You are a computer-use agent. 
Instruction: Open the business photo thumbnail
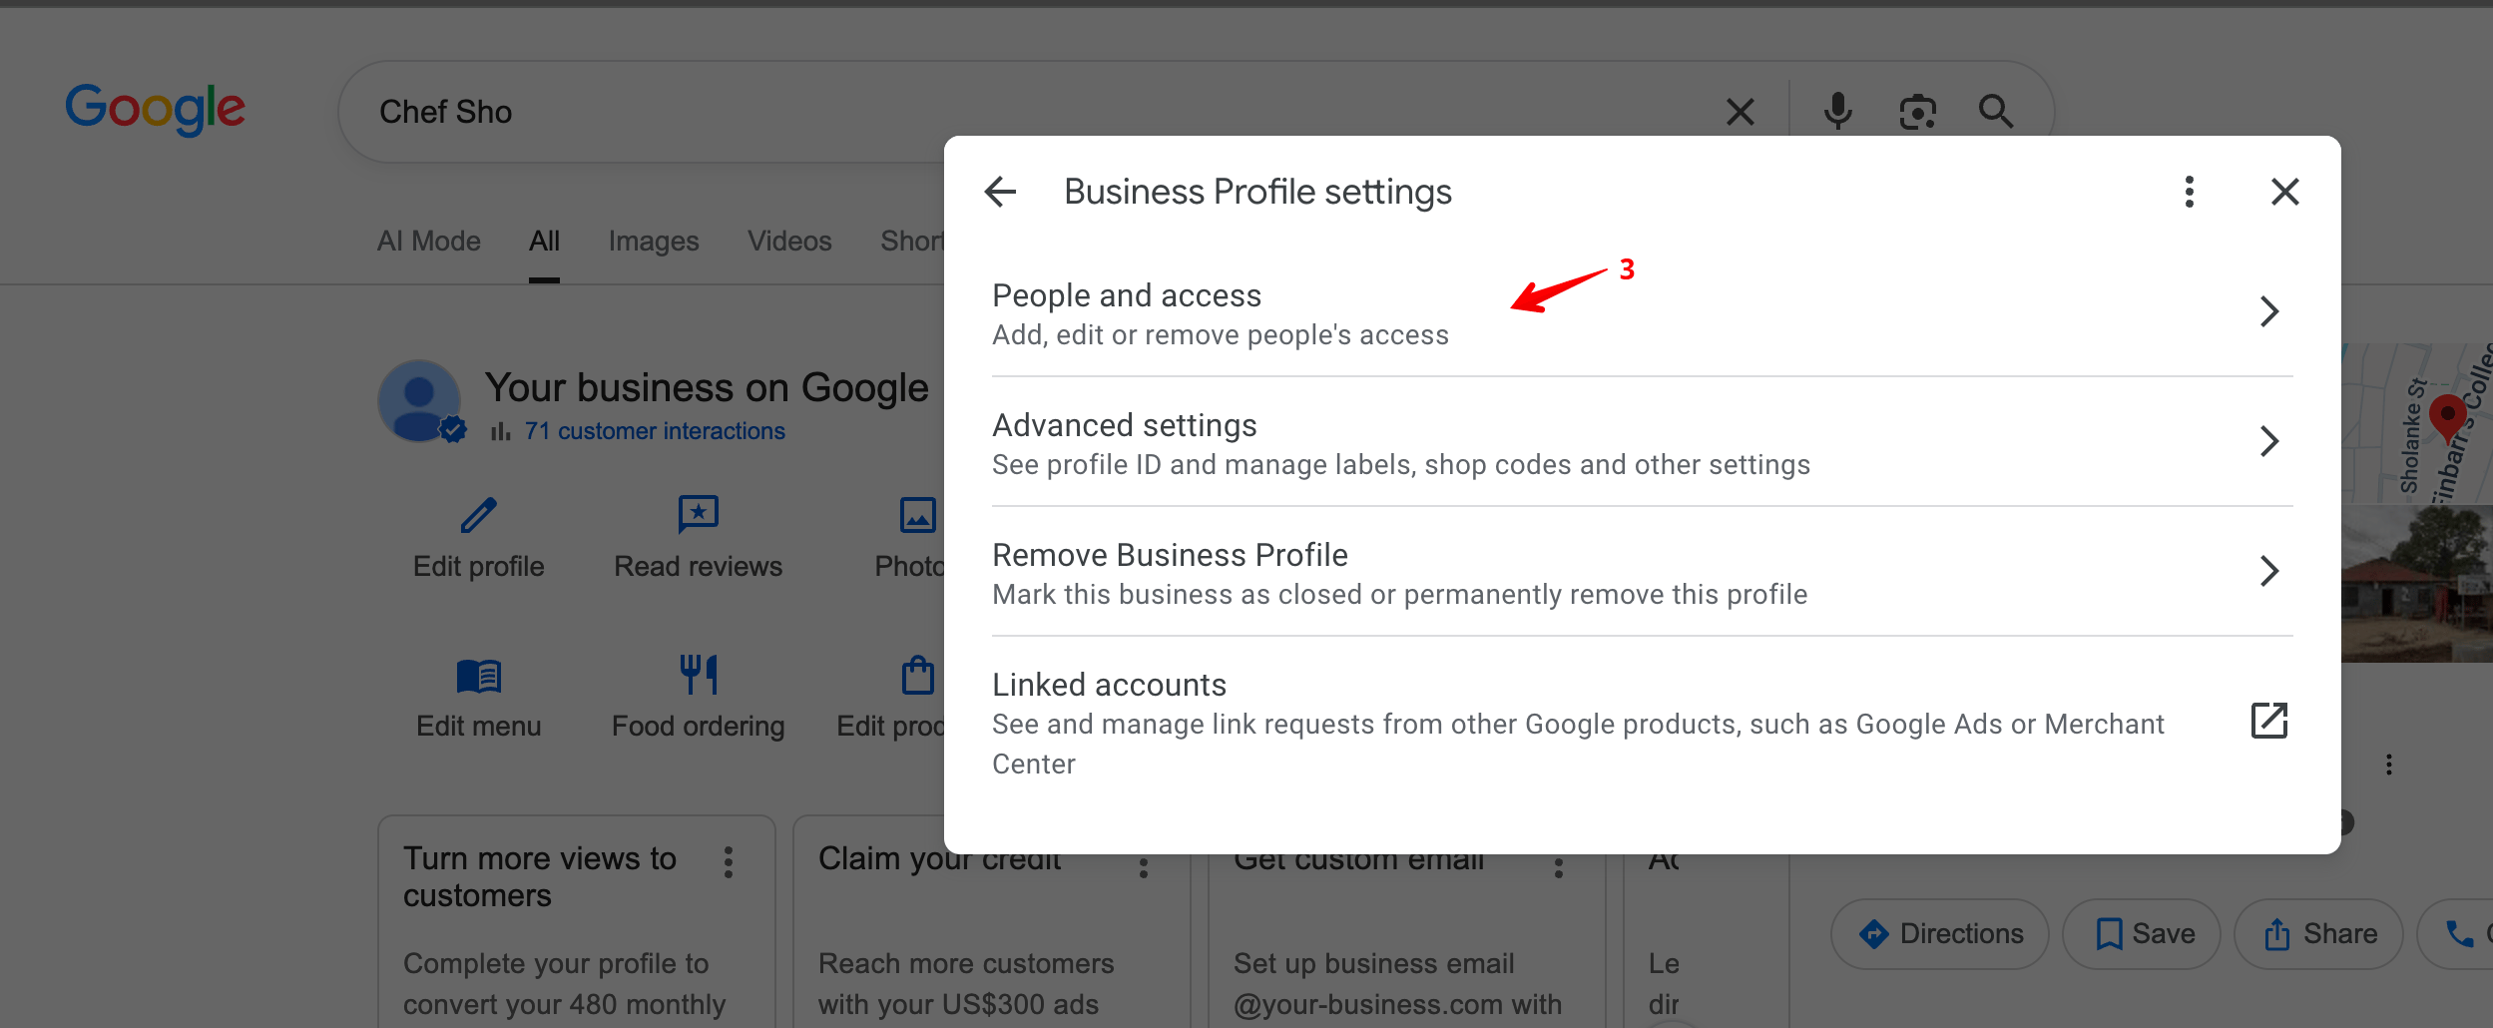(x=2417, y=583)
